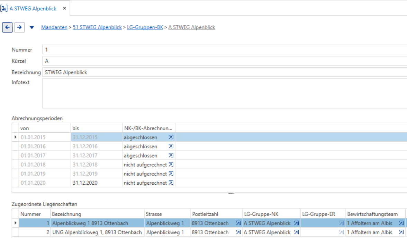
Task: Click into the Infotext text area
Action: pos(225,94)
